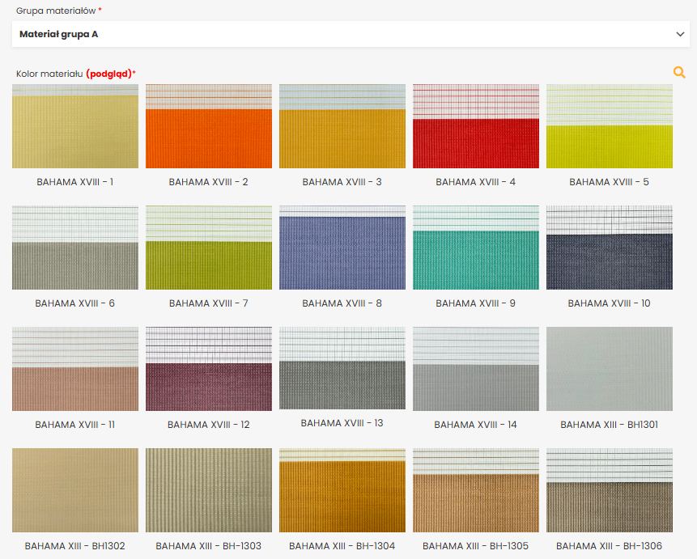
Task: Click the BAHAMA XVIII - 6 label
Action: [75, 303]
